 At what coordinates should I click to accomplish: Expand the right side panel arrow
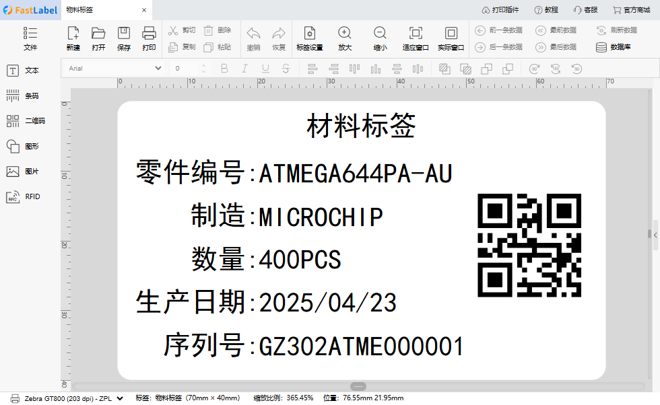click(656, 235)
